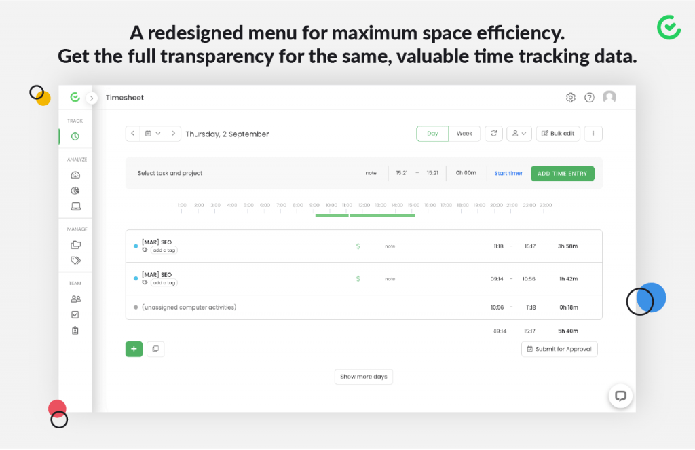
Task: Expand the collapsed sidebar menu arrow
Action: coord(92,98)
